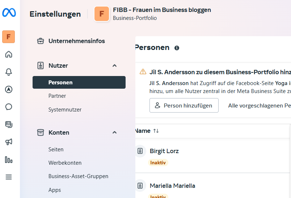Open Seiten under Konten
The height and width of the screenshot is (198, 291).
tap(56, 149)
